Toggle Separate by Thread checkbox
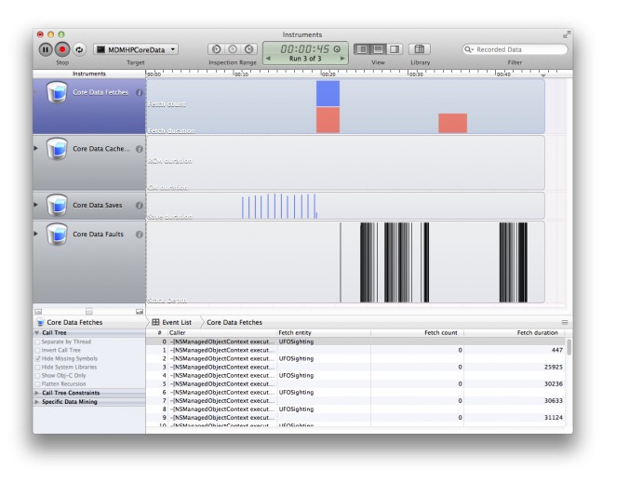Image resolution: width=629 pixels, height=483 pixels. [38, 342]
